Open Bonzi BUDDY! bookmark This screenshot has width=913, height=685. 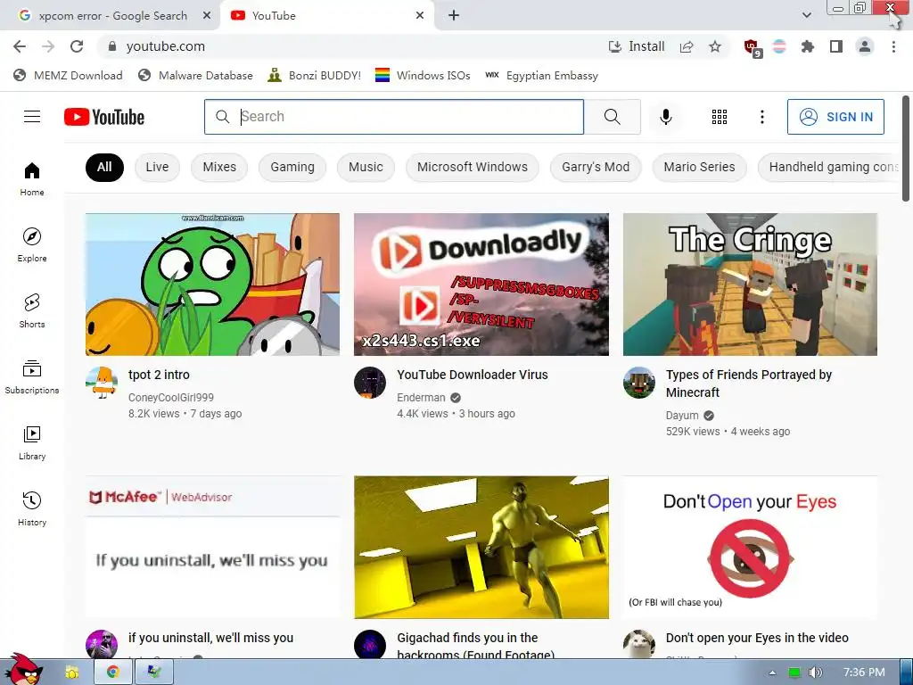[x=315, y=76]
